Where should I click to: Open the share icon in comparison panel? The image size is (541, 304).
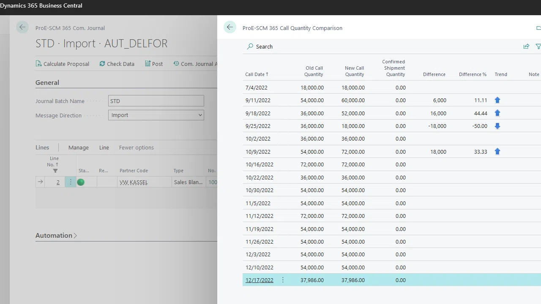[526, 46]
